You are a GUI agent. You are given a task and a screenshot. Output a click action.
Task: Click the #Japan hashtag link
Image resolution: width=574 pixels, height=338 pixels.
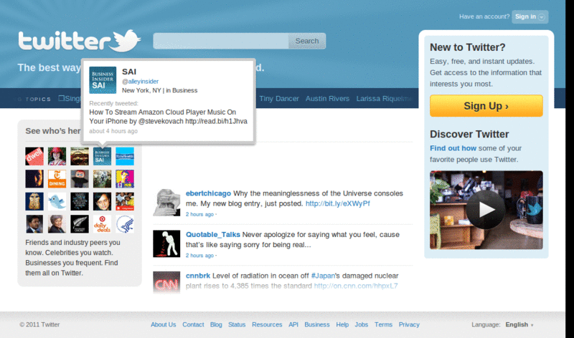pyautogui.click(x=323, y=276)
